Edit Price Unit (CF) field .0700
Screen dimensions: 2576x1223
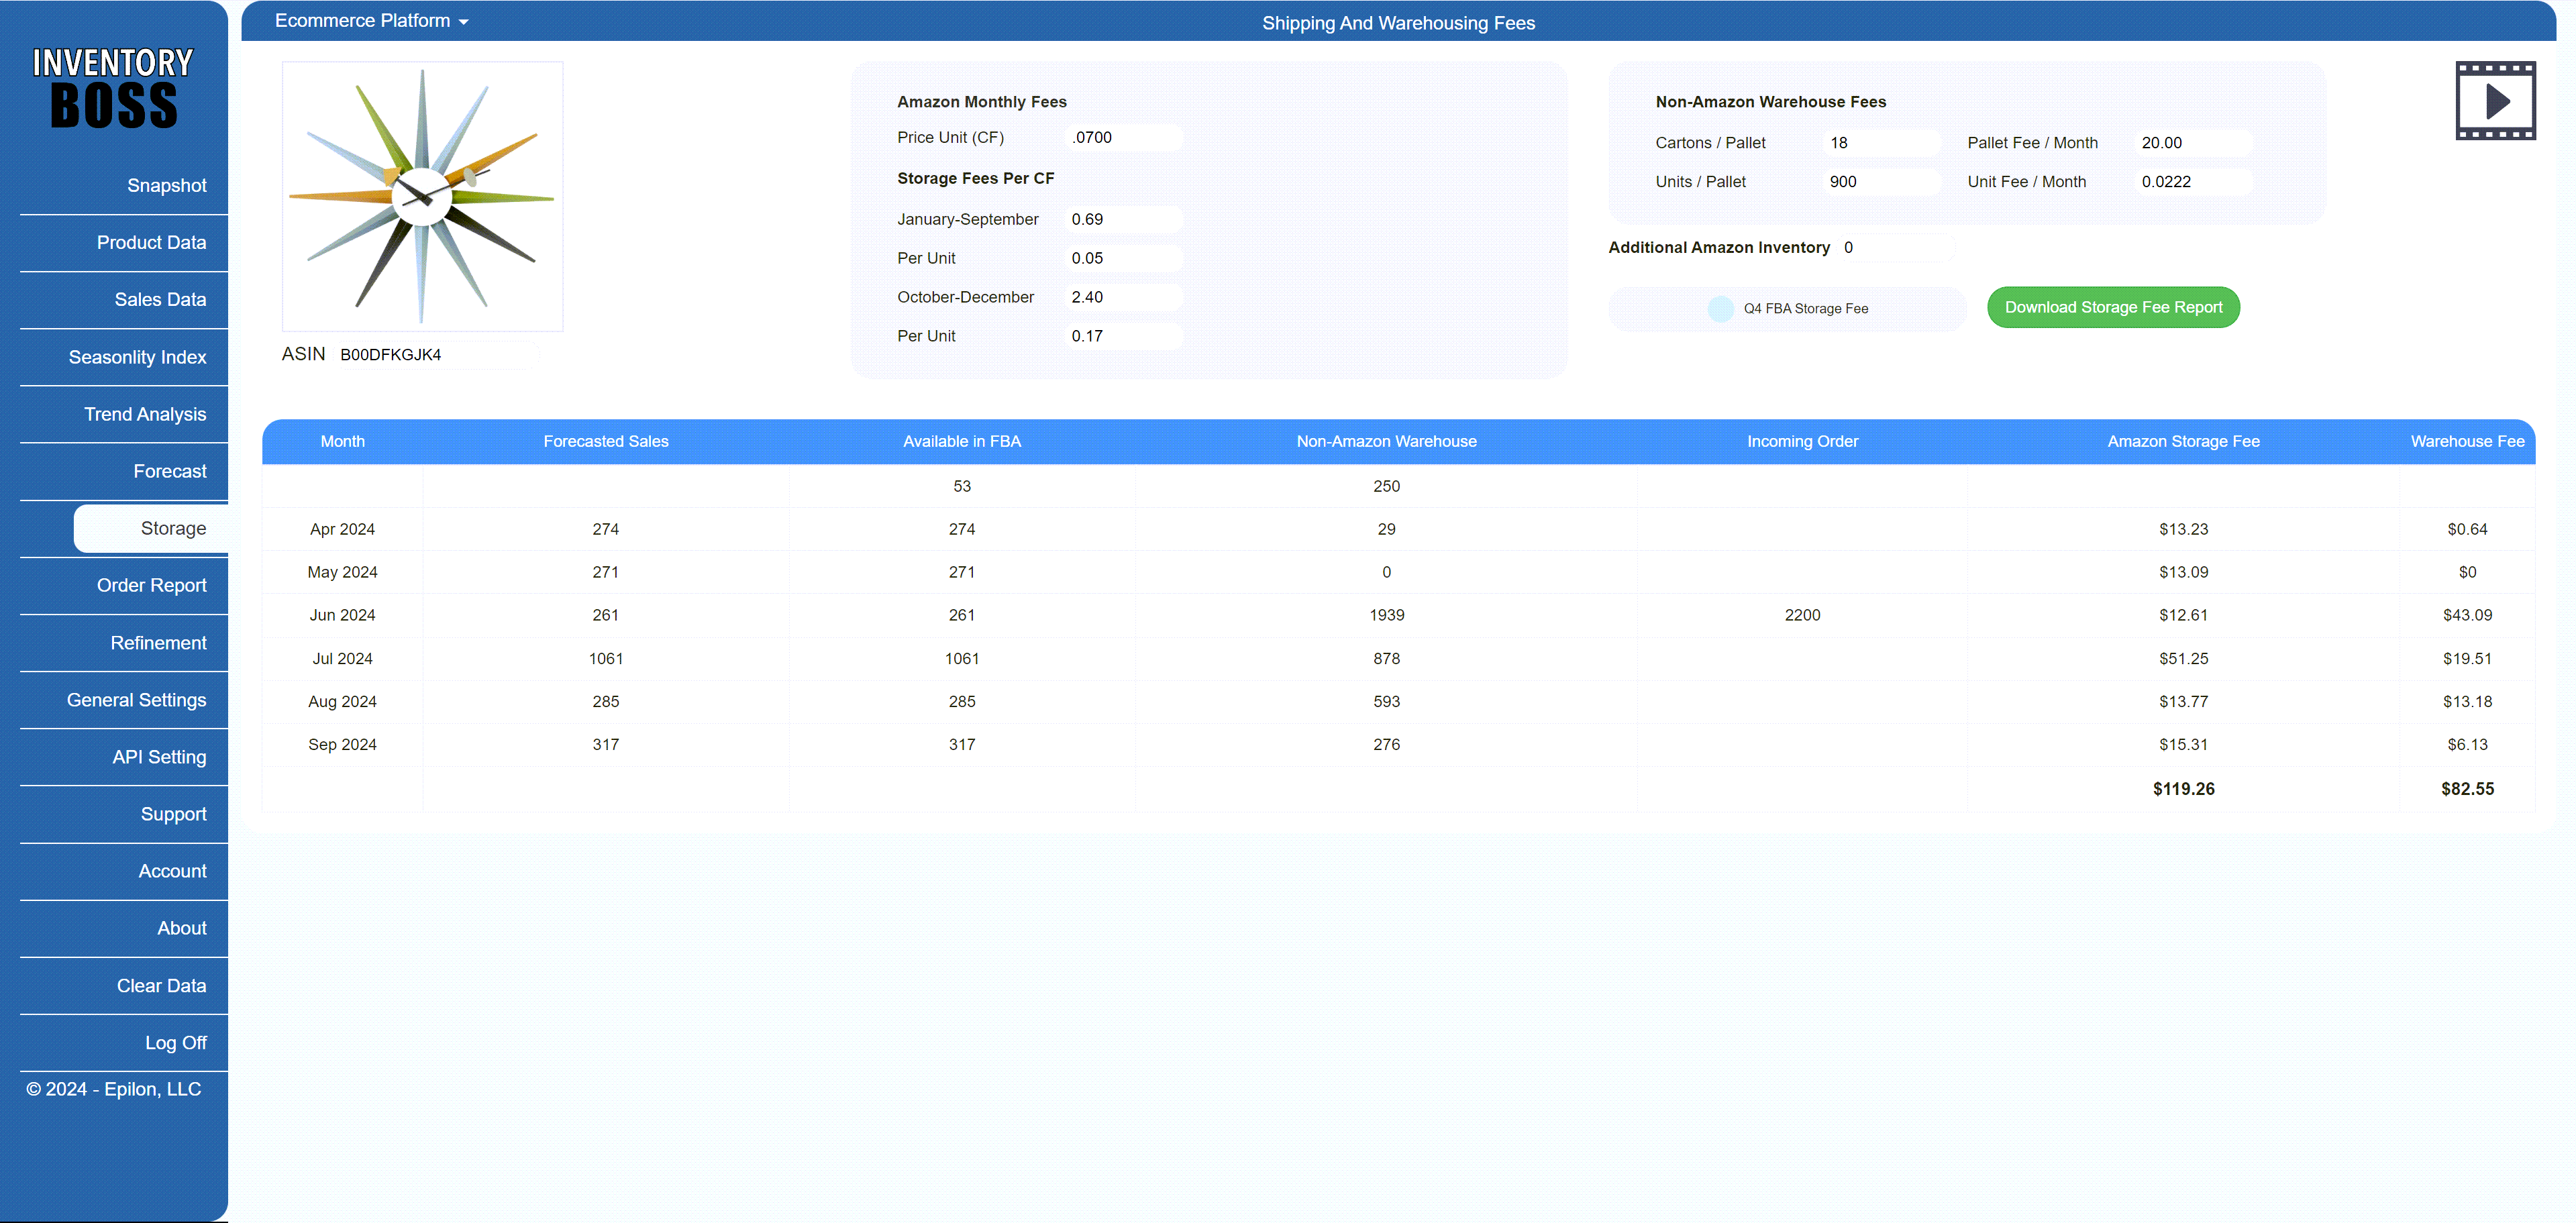click(1124, 138)
